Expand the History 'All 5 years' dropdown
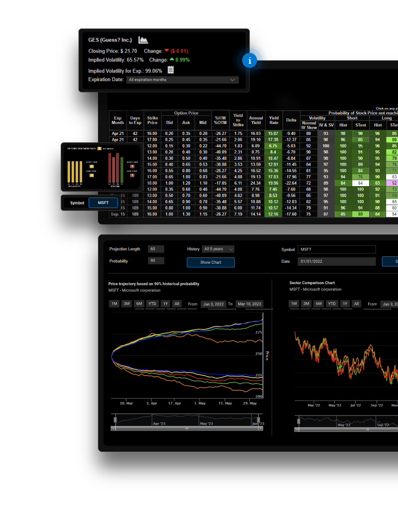 coord(218,249)
